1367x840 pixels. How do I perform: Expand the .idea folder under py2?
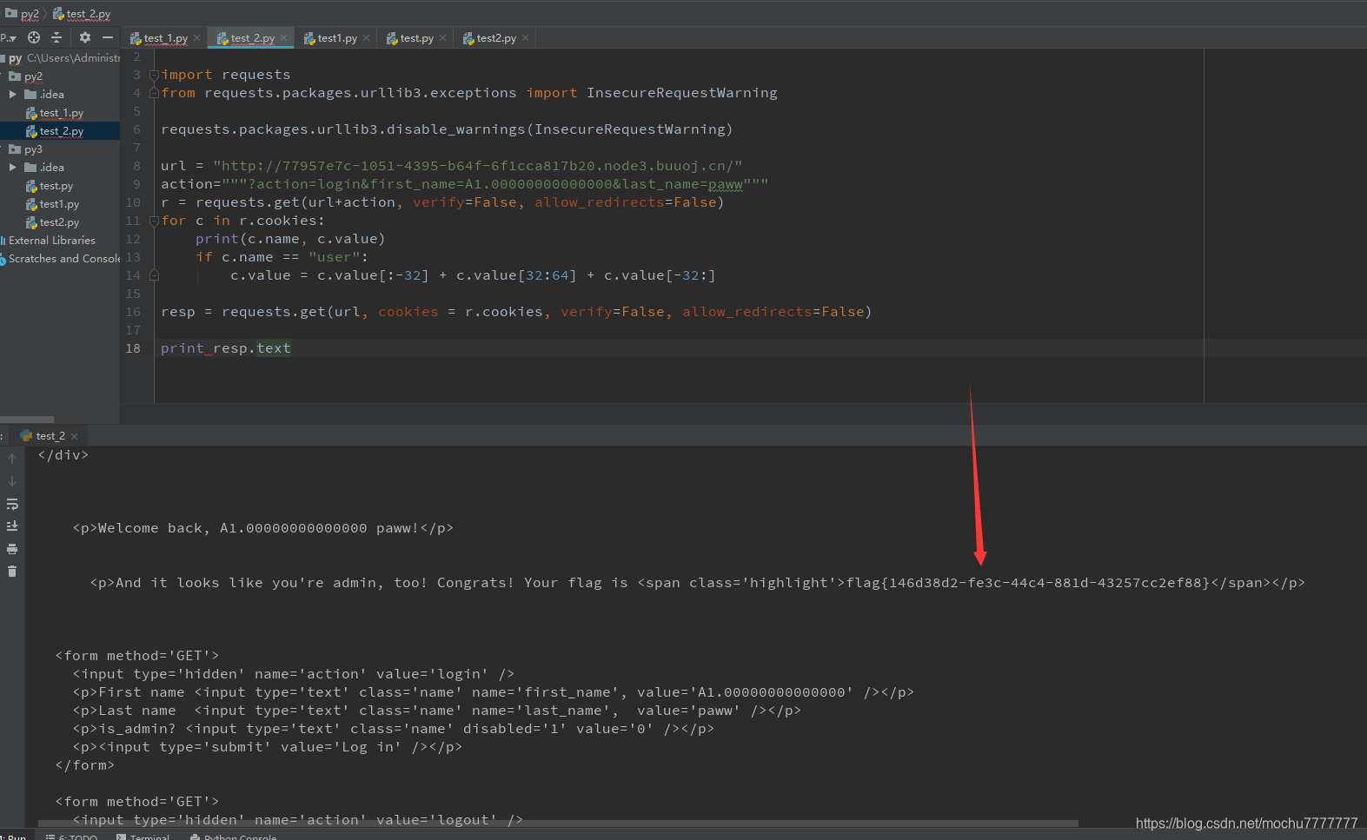click(x=13, y=95)
